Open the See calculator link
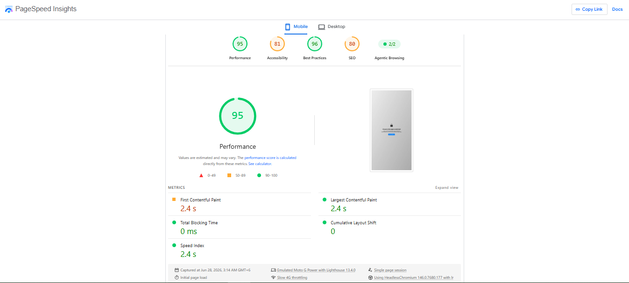The image size is (629, 283). point(260,164)
